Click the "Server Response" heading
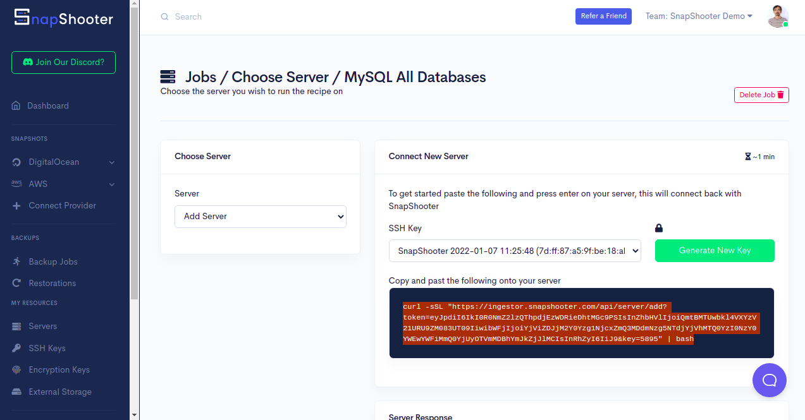Screen dimensions: 805x420 pyautogui.click(x=421, y=417)
